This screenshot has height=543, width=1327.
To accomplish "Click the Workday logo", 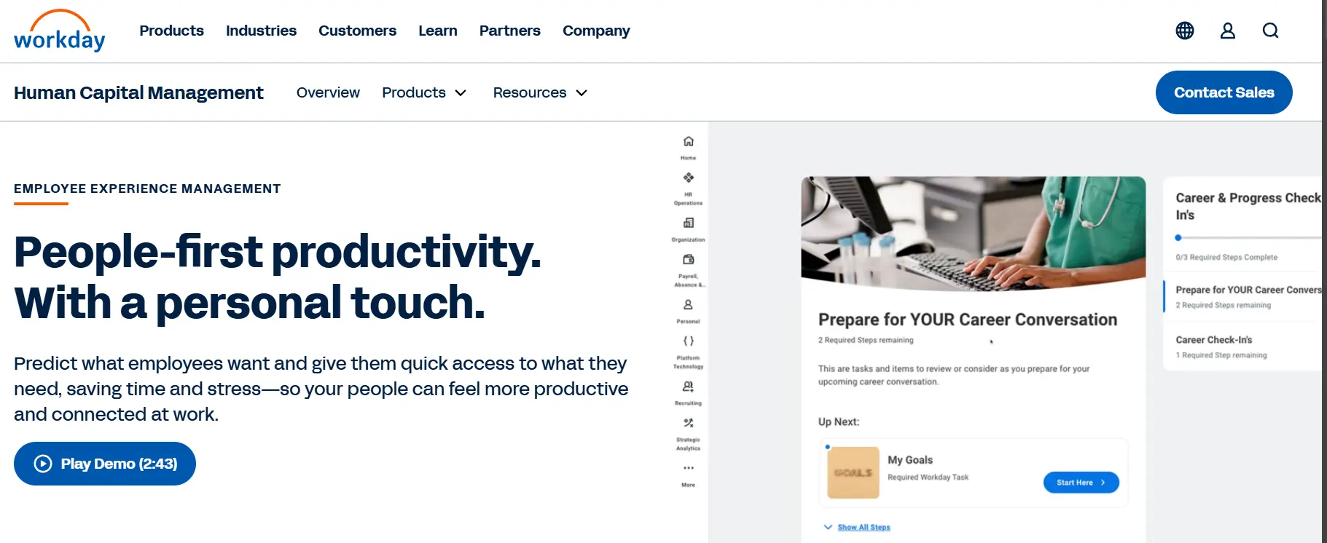I will point(60,31).
